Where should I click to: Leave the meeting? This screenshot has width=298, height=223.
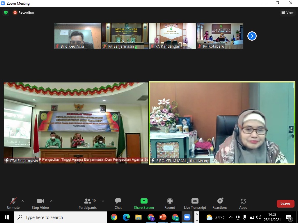[x=285, y=204]
